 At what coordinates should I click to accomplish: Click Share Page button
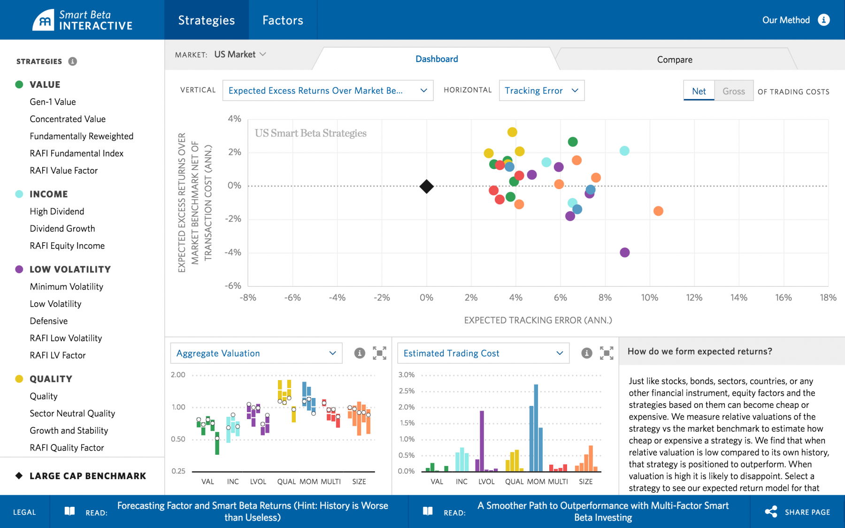tap(797, 512)
